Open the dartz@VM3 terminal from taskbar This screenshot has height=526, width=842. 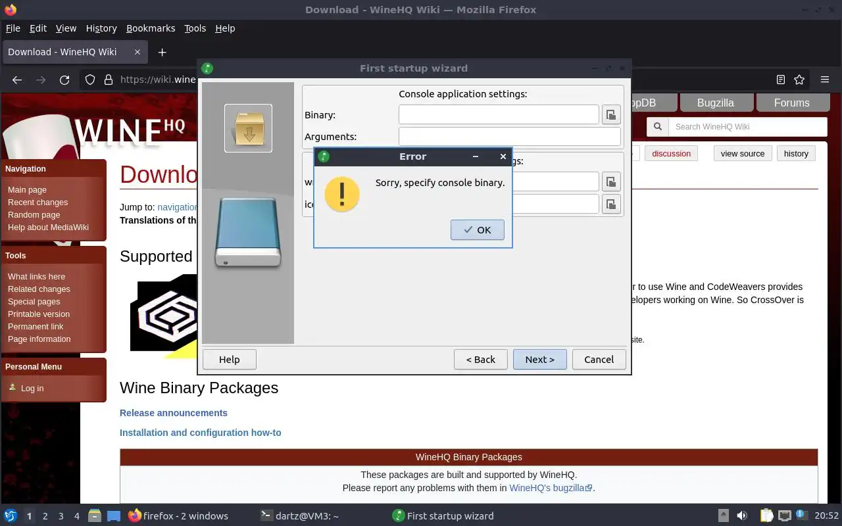coord(300,516)
